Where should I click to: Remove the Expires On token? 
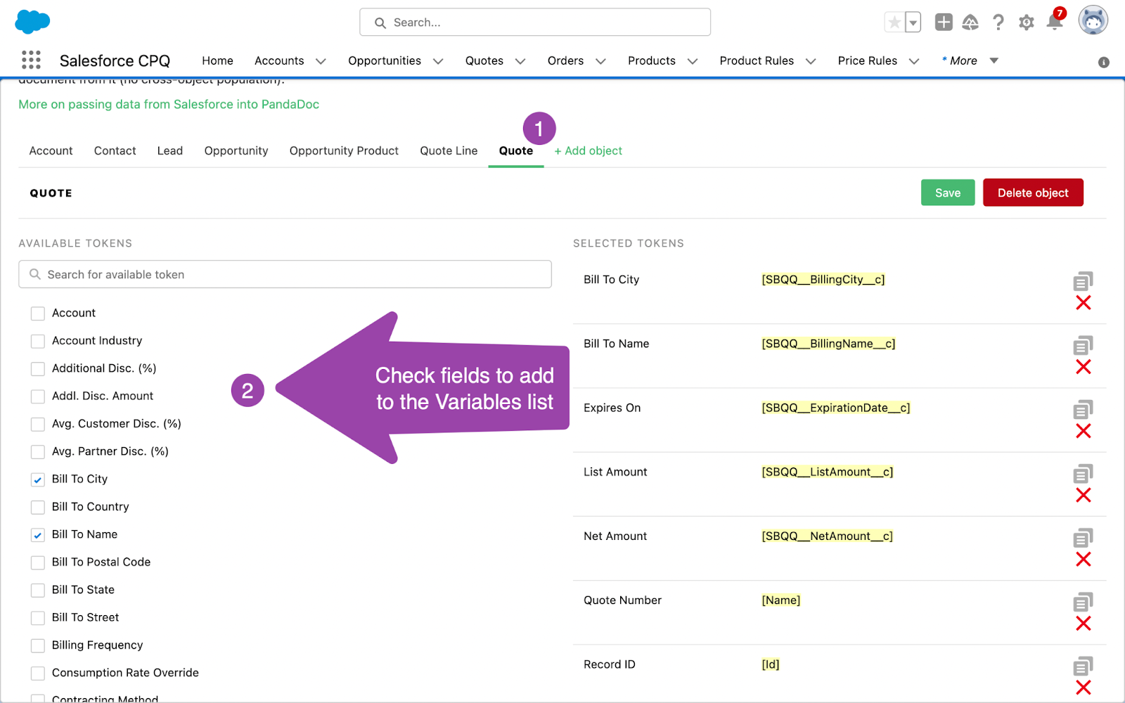coord(1084,431)
